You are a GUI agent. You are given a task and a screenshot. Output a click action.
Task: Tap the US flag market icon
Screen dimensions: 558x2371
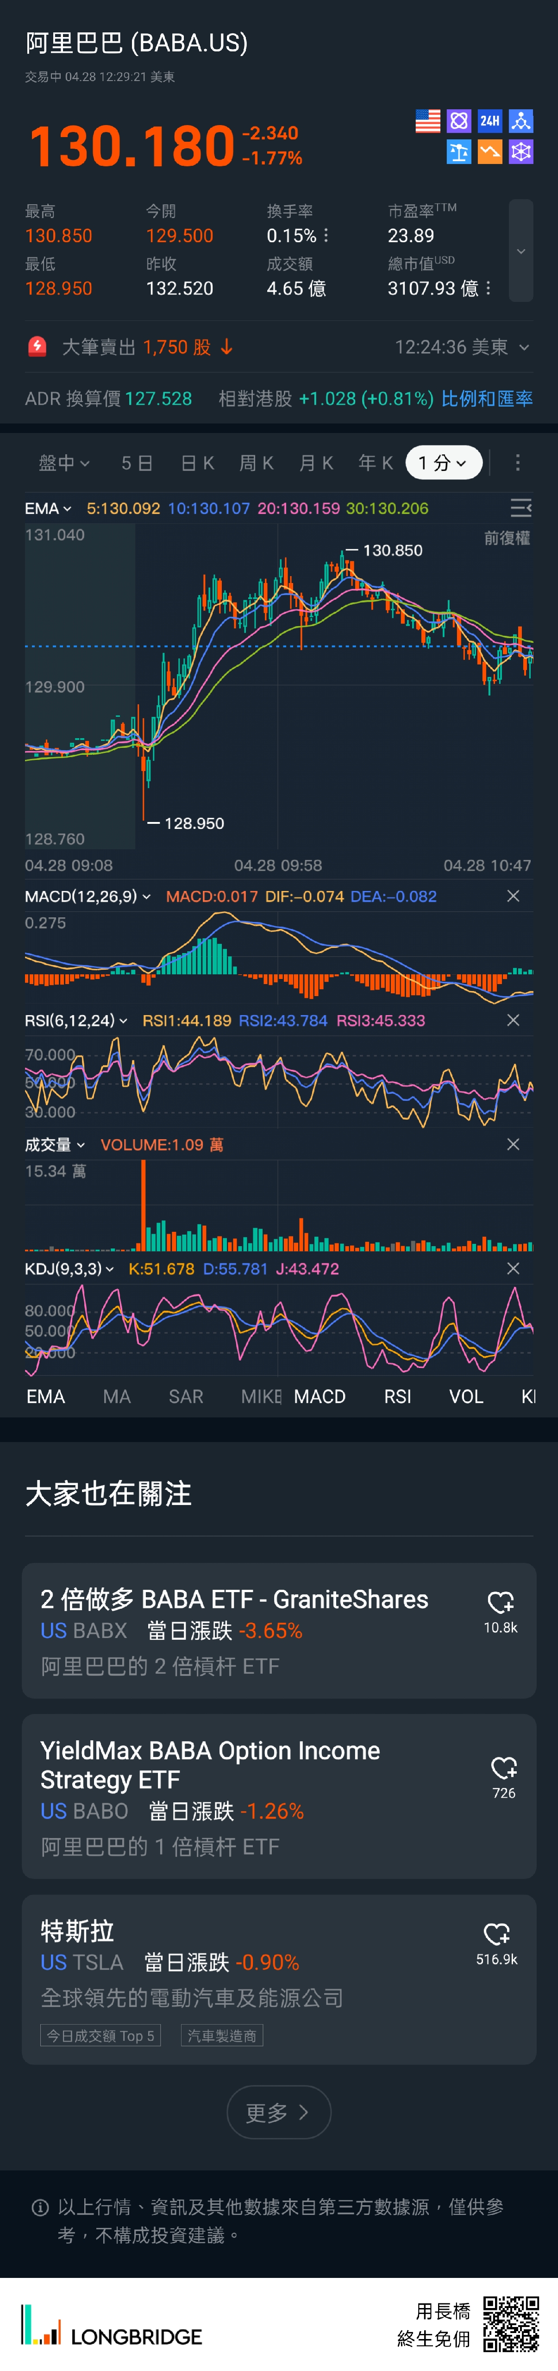427,120
